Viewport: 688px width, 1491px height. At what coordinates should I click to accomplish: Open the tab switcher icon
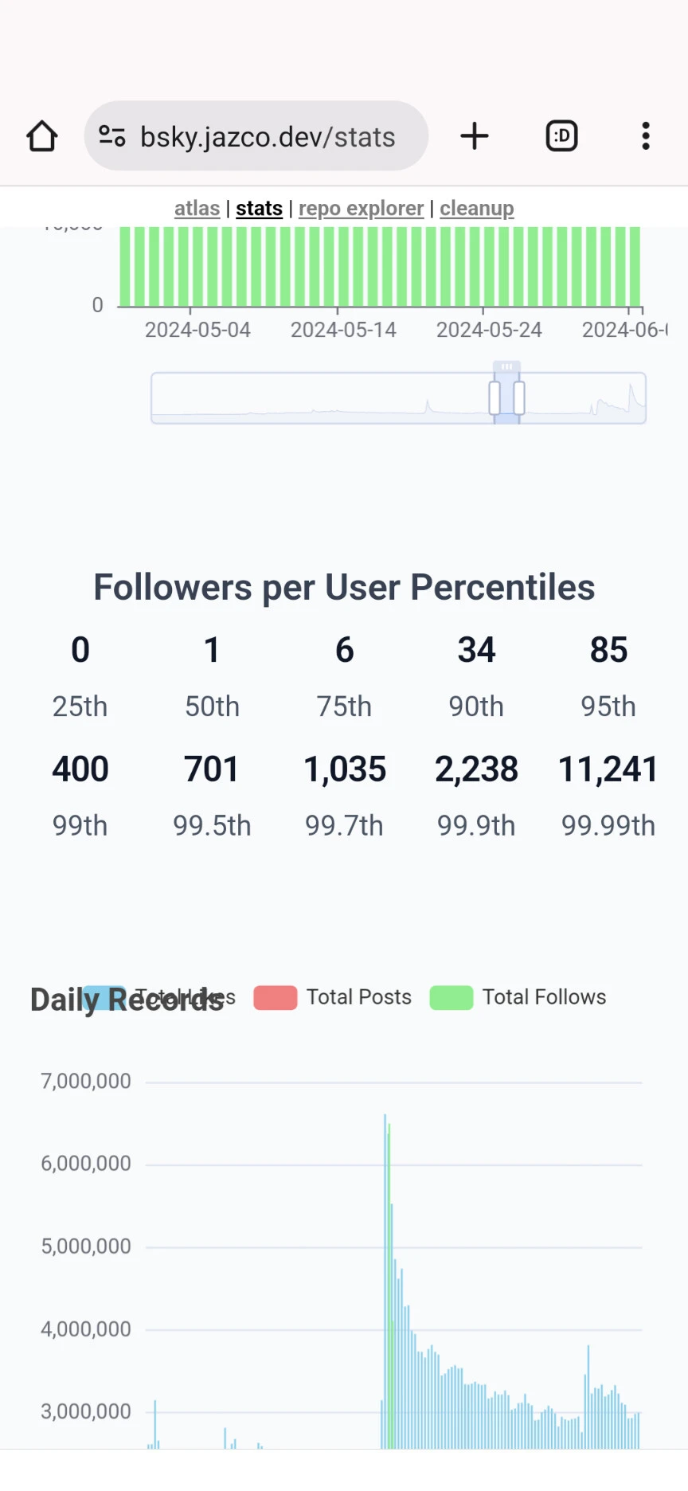561,136
